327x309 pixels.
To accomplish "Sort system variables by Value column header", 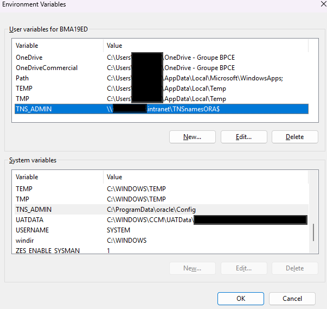I will 206,177.
